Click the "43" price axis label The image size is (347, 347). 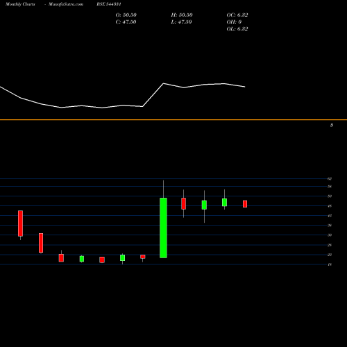tap(330, 216)
